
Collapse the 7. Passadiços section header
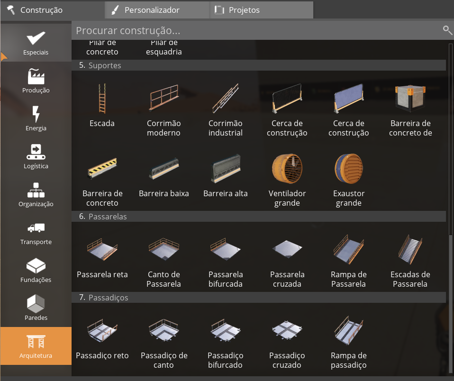tap(259, 297)
